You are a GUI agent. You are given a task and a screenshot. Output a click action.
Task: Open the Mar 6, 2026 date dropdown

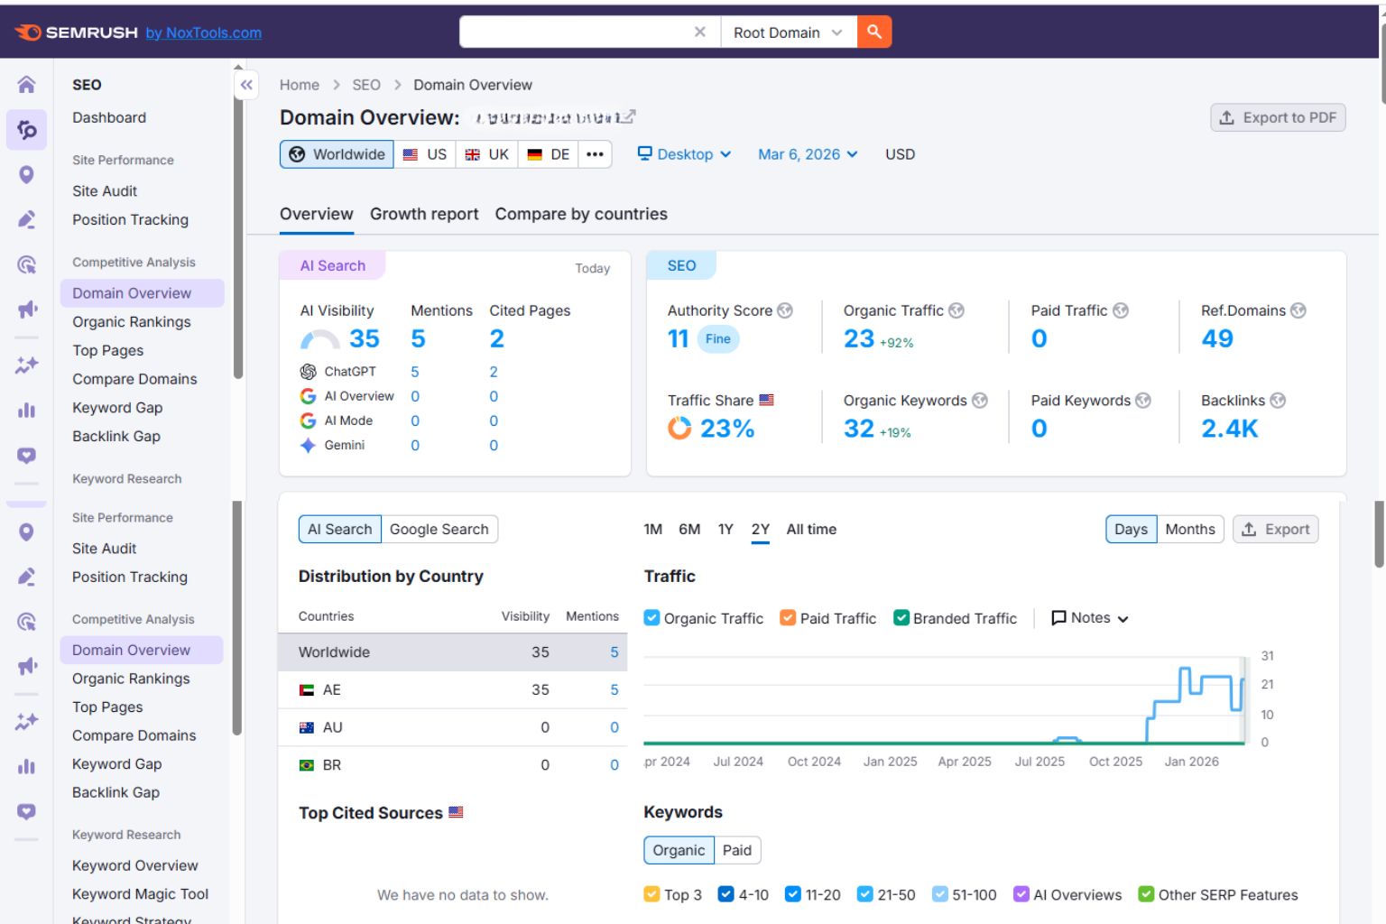806,154
